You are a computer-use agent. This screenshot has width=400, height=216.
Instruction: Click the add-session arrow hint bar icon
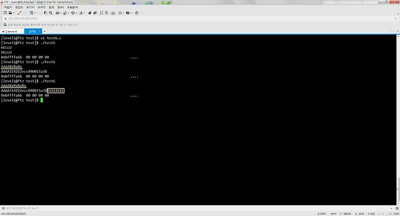(5, 25)
